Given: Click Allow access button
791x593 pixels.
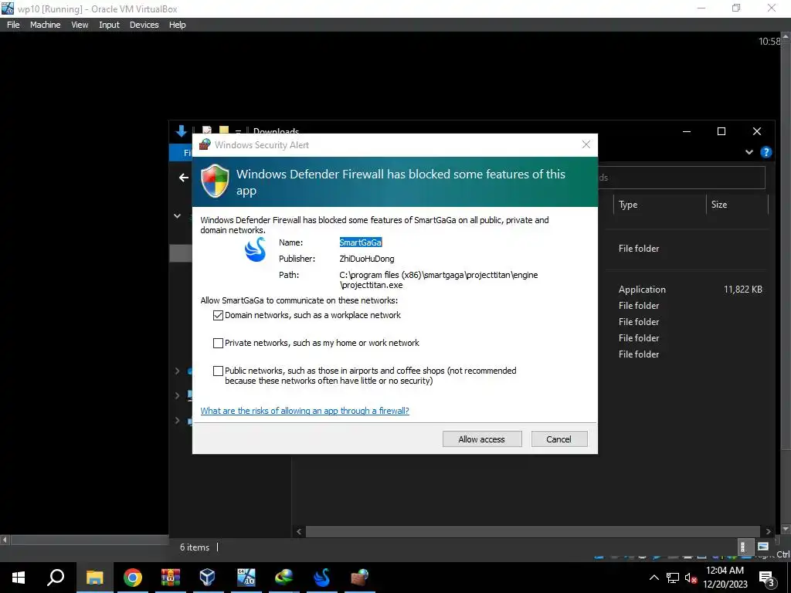Looking at the screenshot, I should pyautogui.click(x=482, y=439).
